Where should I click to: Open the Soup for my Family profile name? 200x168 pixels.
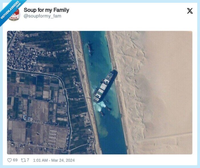pos(46,10)
